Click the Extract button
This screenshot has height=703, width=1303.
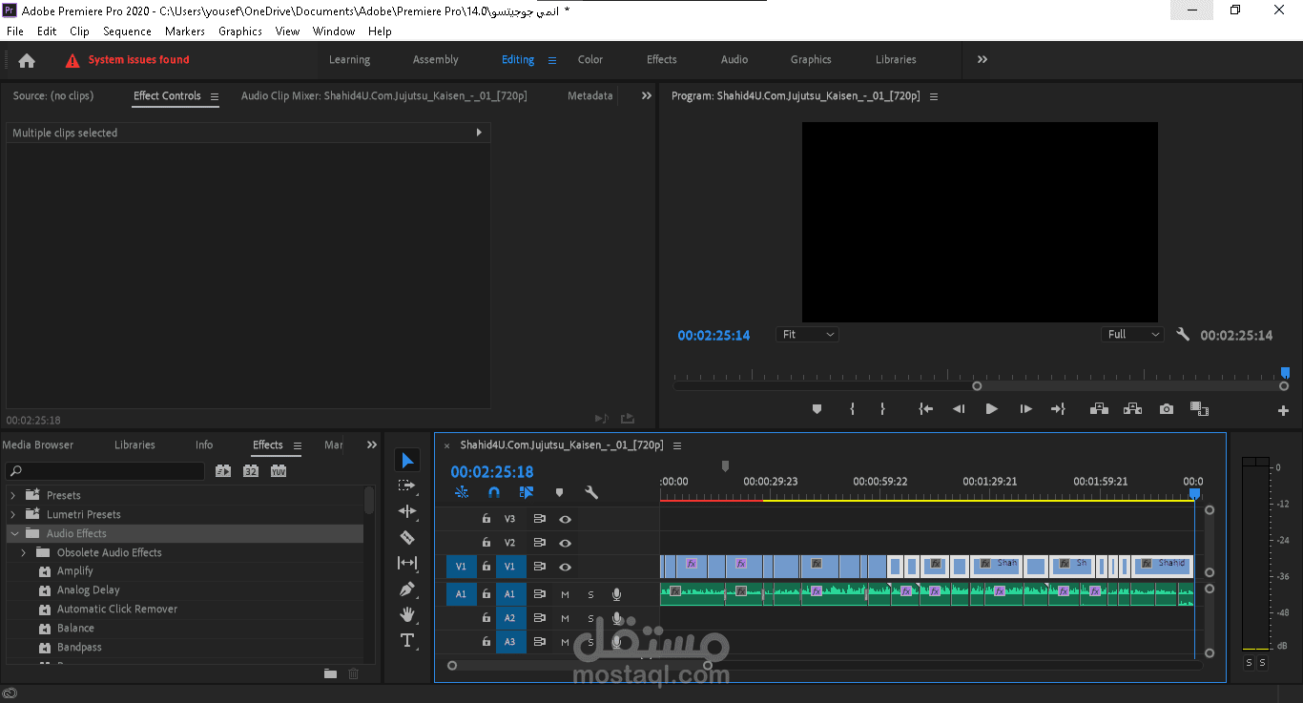point(1132,409)
